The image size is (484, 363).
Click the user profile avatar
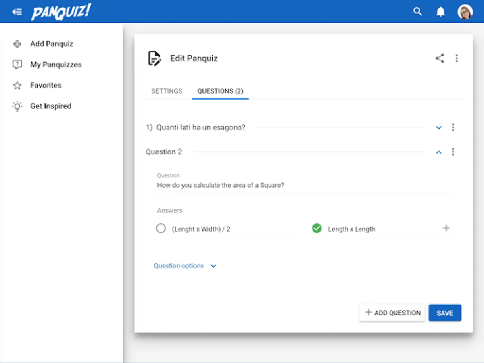465,12
